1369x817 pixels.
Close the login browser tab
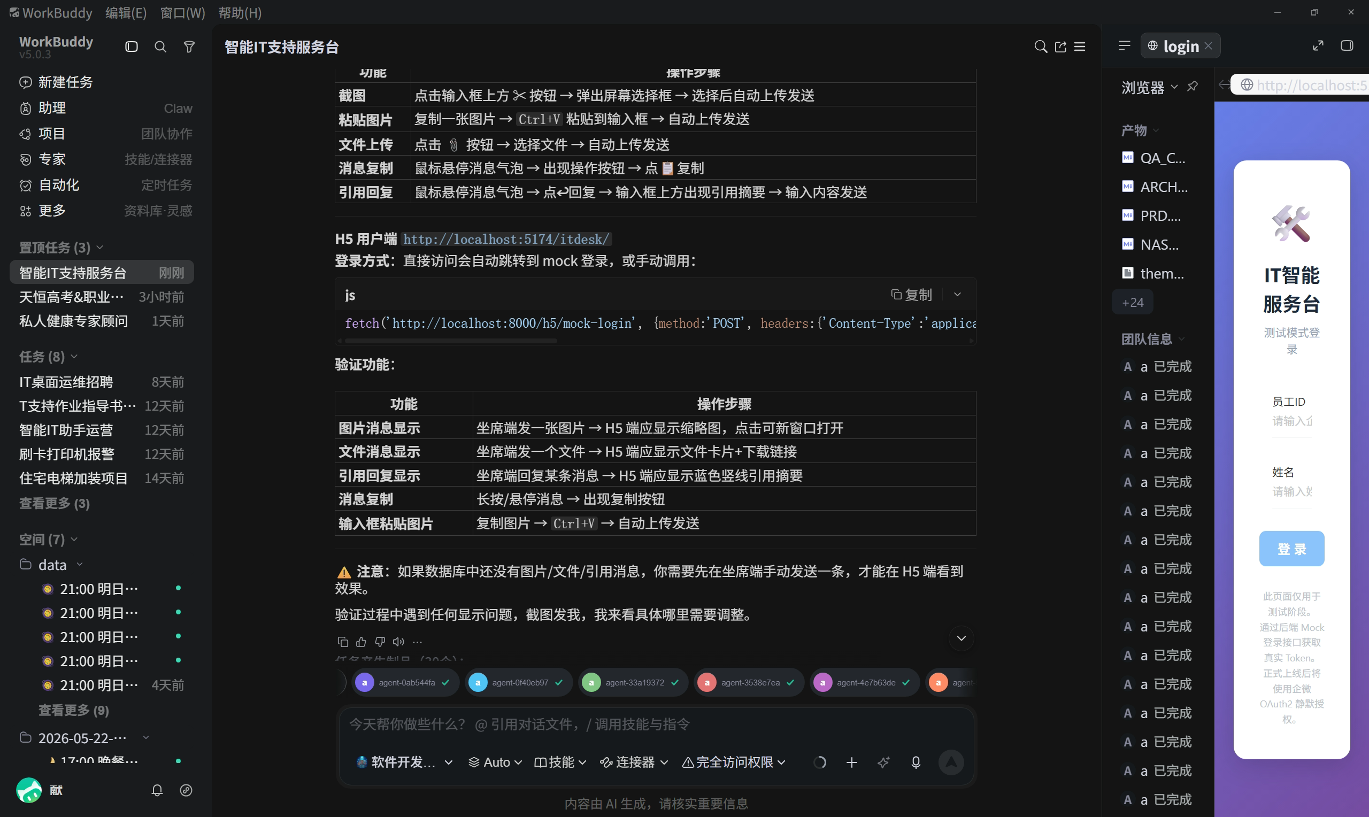[x=1208, y=45]
